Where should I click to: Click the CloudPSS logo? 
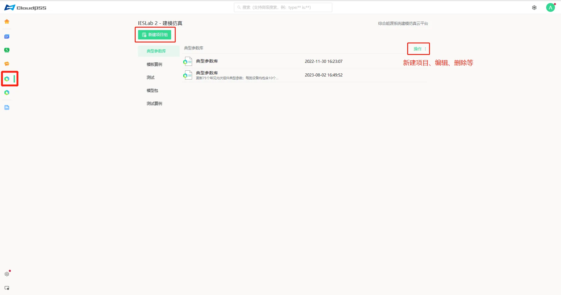(x=25, y=8)
